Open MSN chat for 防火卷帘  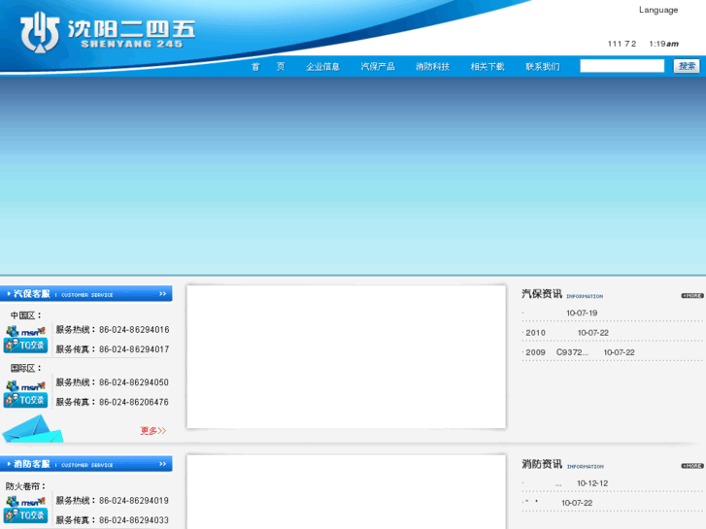click(x=25, y=501)
